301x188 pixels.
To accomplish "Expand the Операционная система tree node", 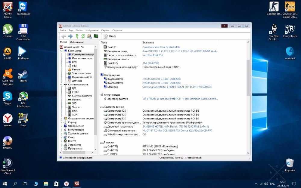I will (x=61, y=119).
